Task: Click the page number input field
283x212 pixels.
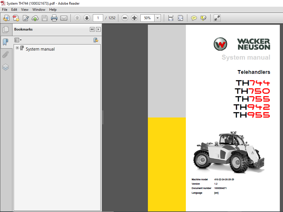Action: click(98, 18)
